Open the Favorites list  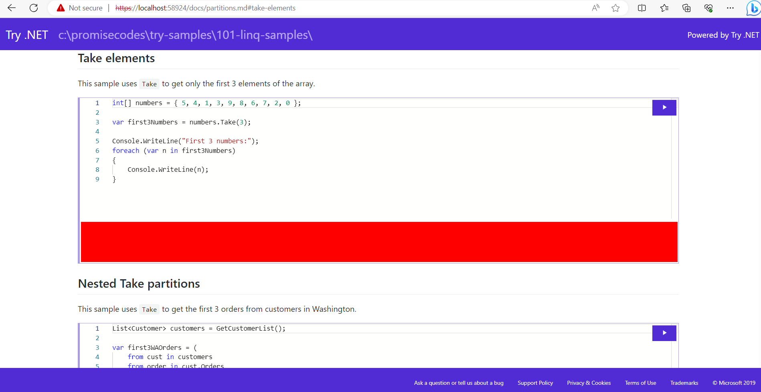(664, 8)
